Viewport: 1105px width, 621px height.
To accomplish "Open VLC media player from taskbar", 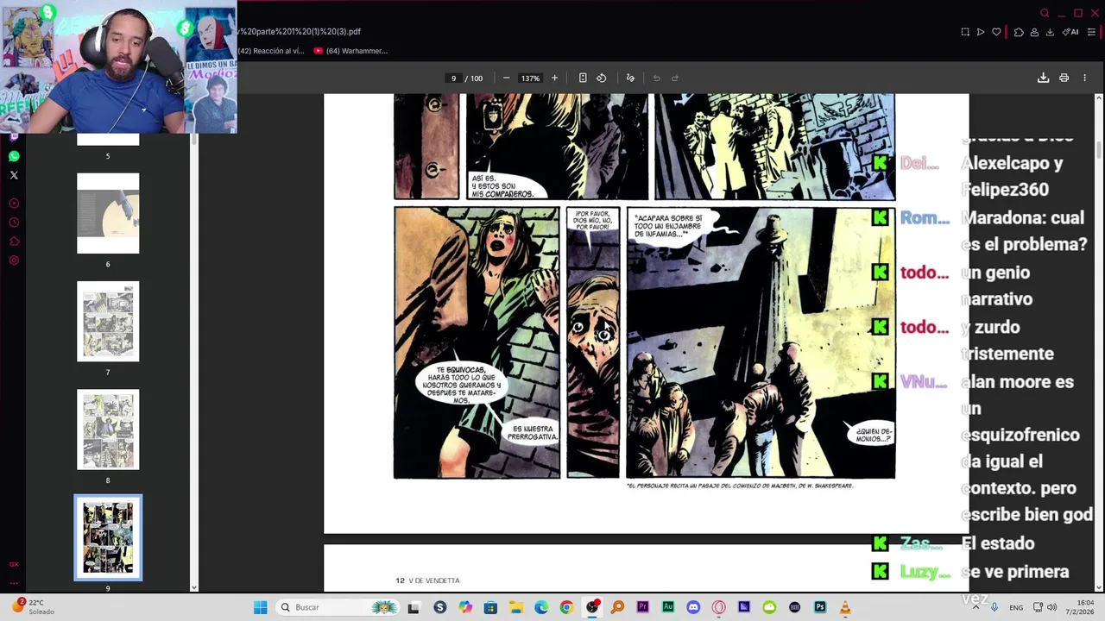I will 845,607.
